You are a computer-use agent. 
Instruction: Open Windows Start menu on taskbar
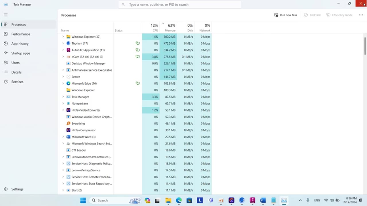click(x=83, y=200)
